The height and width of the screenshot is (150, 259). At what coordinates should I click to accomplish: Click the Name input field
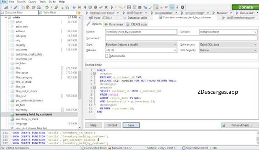pyautogui.click(x=141, y=32)
